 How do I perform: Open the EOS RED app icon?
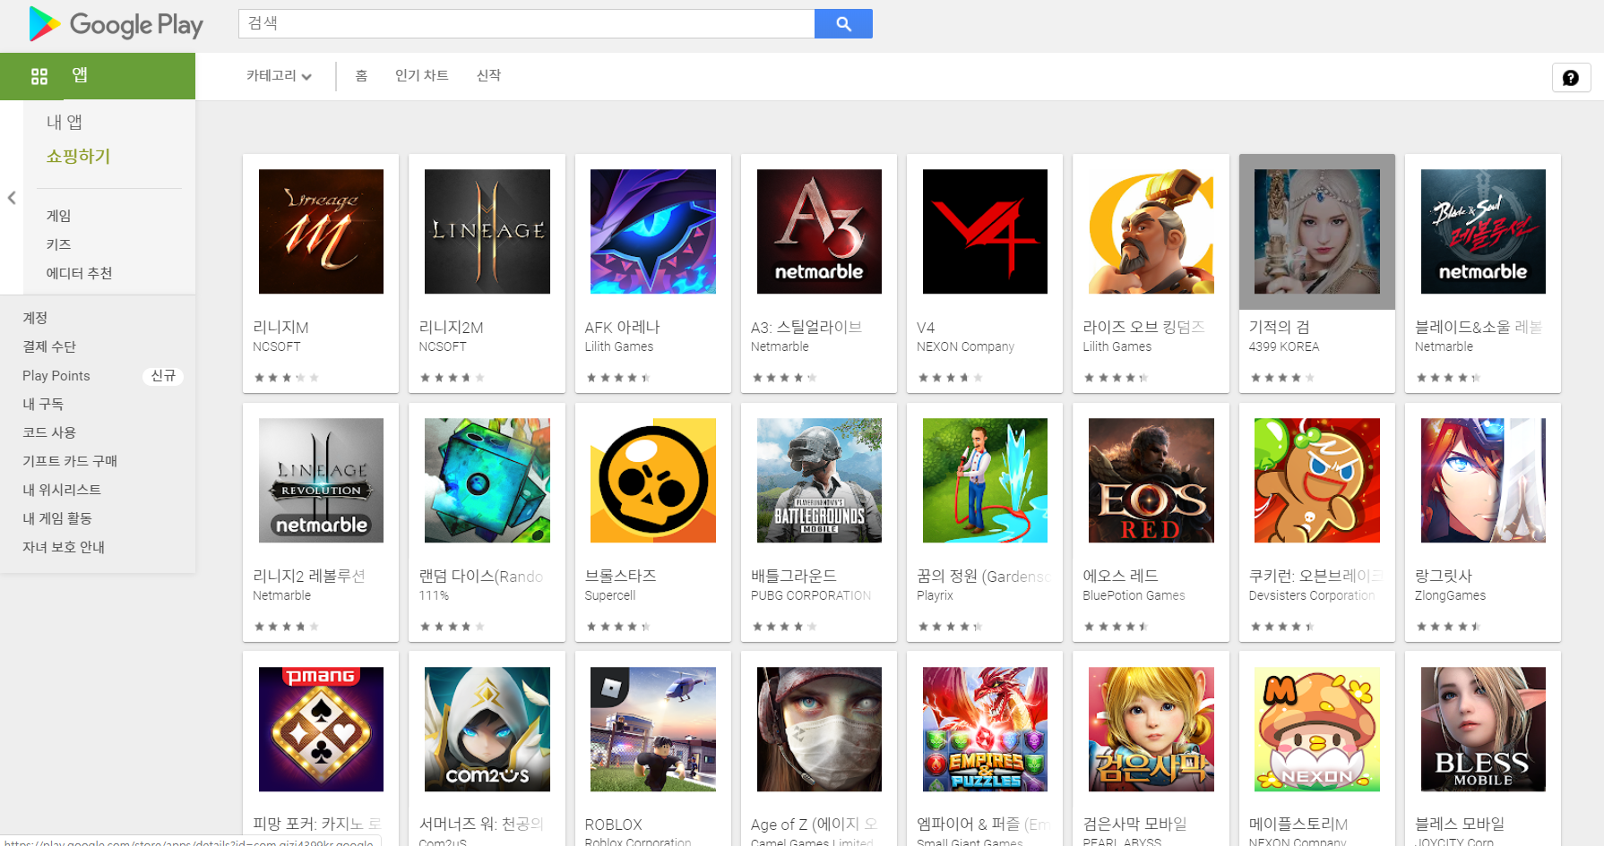coord(1151,481)
